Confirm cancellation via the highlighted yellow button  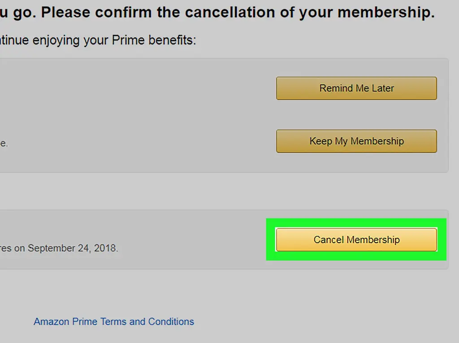356,240
